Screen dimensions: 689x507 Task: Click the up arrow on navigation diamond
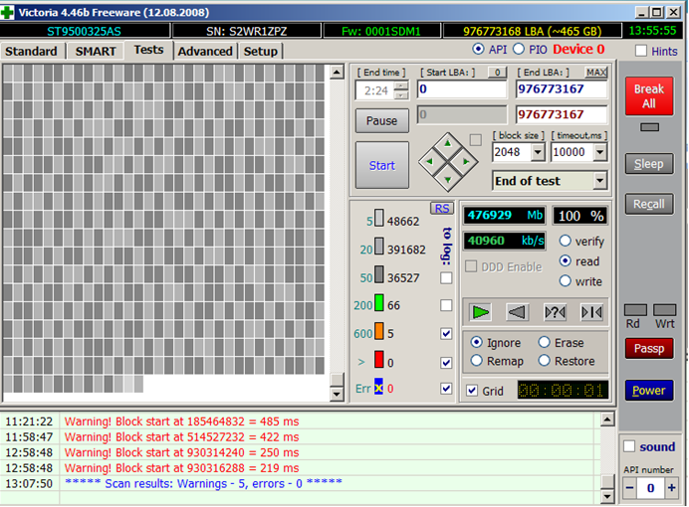[x=448, y=143]
